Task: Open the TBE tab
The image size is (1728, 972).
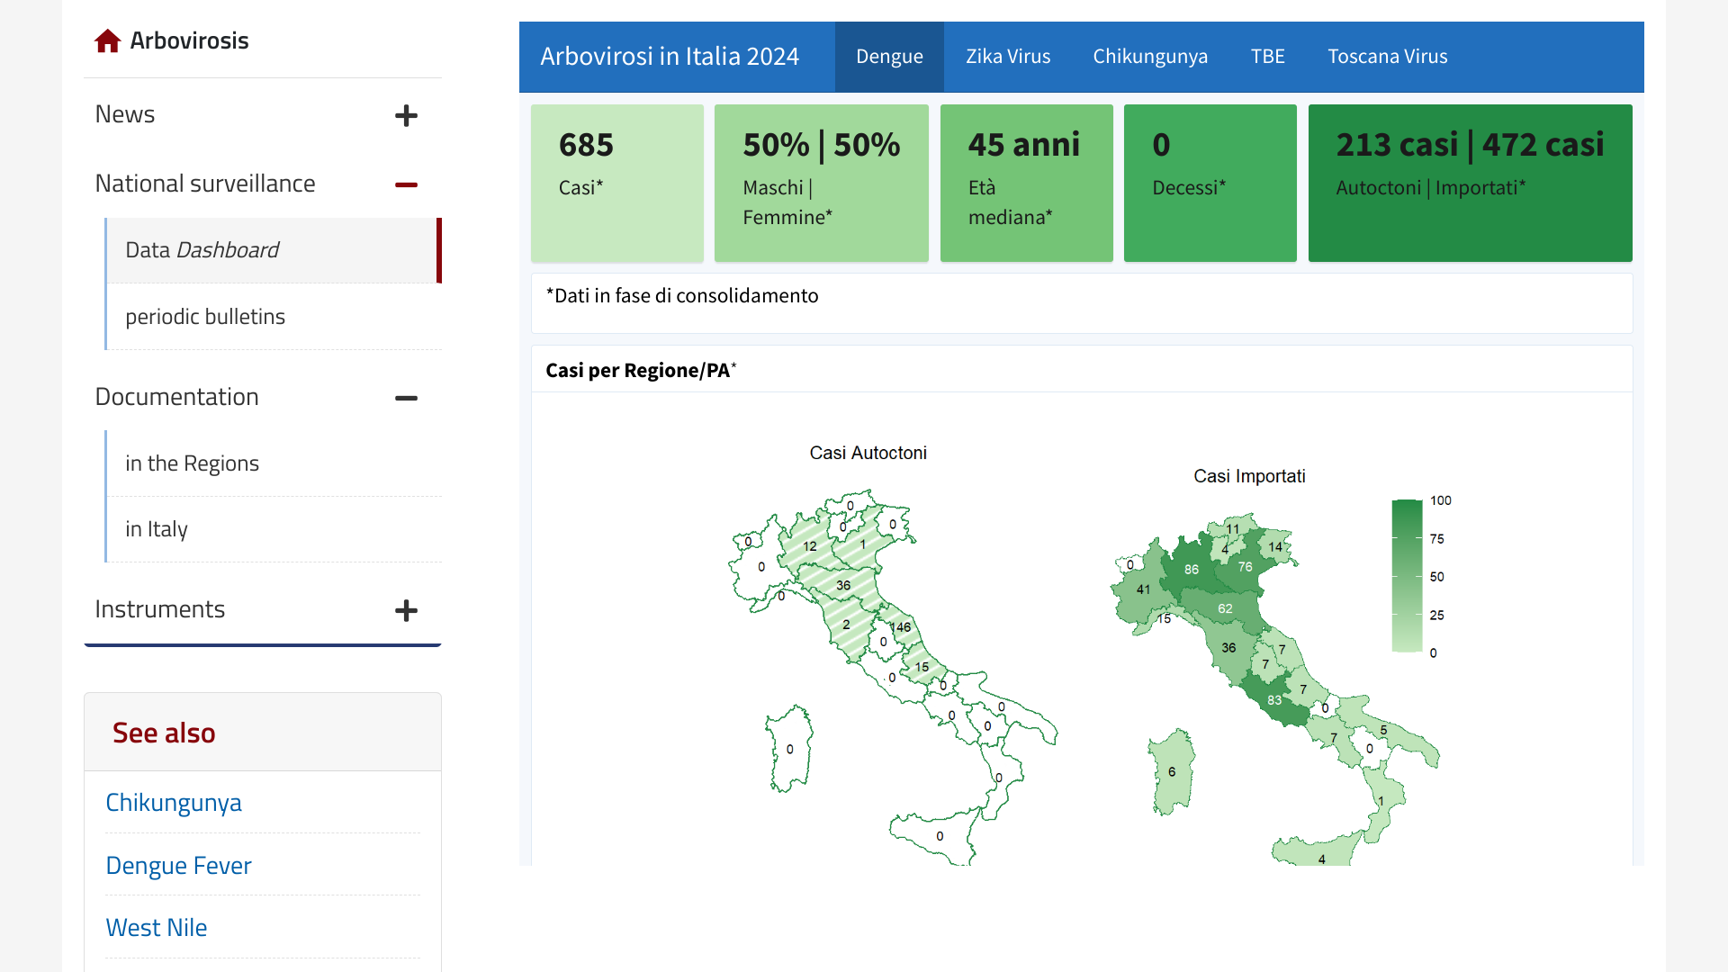Action: coord(1267,57)
